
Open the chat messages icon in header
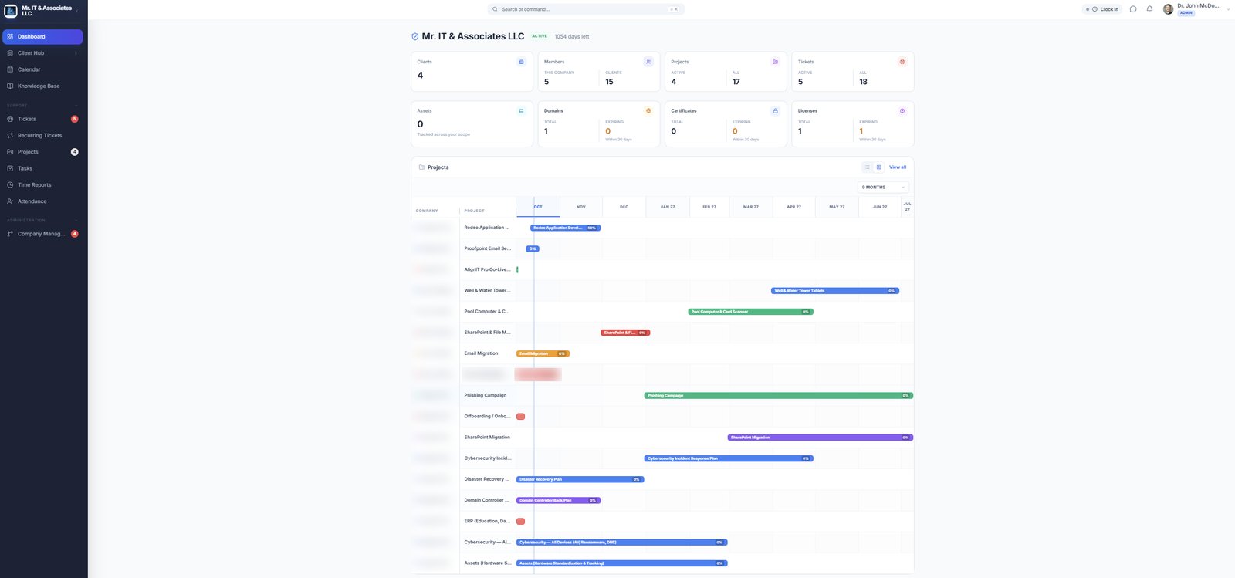1133,9
